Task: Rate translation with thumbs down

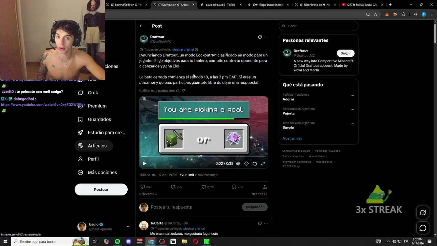Action: [184, 91]
